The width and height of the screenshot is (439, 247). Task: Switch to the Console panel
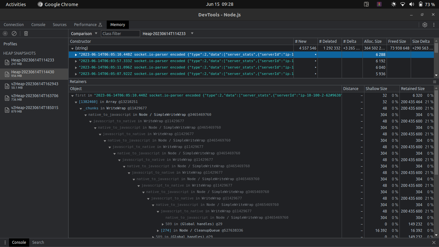(x=38, y=24)
